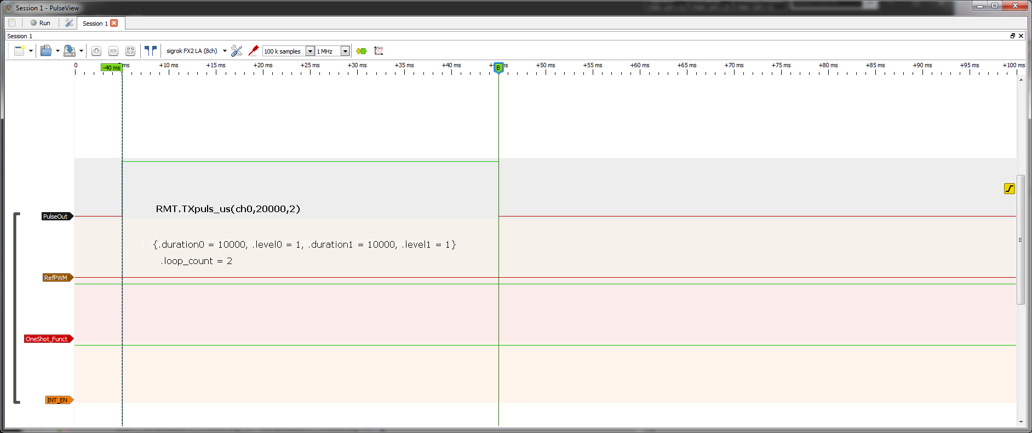Image resolution: width=1032 pixels, height=433 pixels.
Task: Click the RMT.TXpuls_us annotation text
Action: [228, 209]
